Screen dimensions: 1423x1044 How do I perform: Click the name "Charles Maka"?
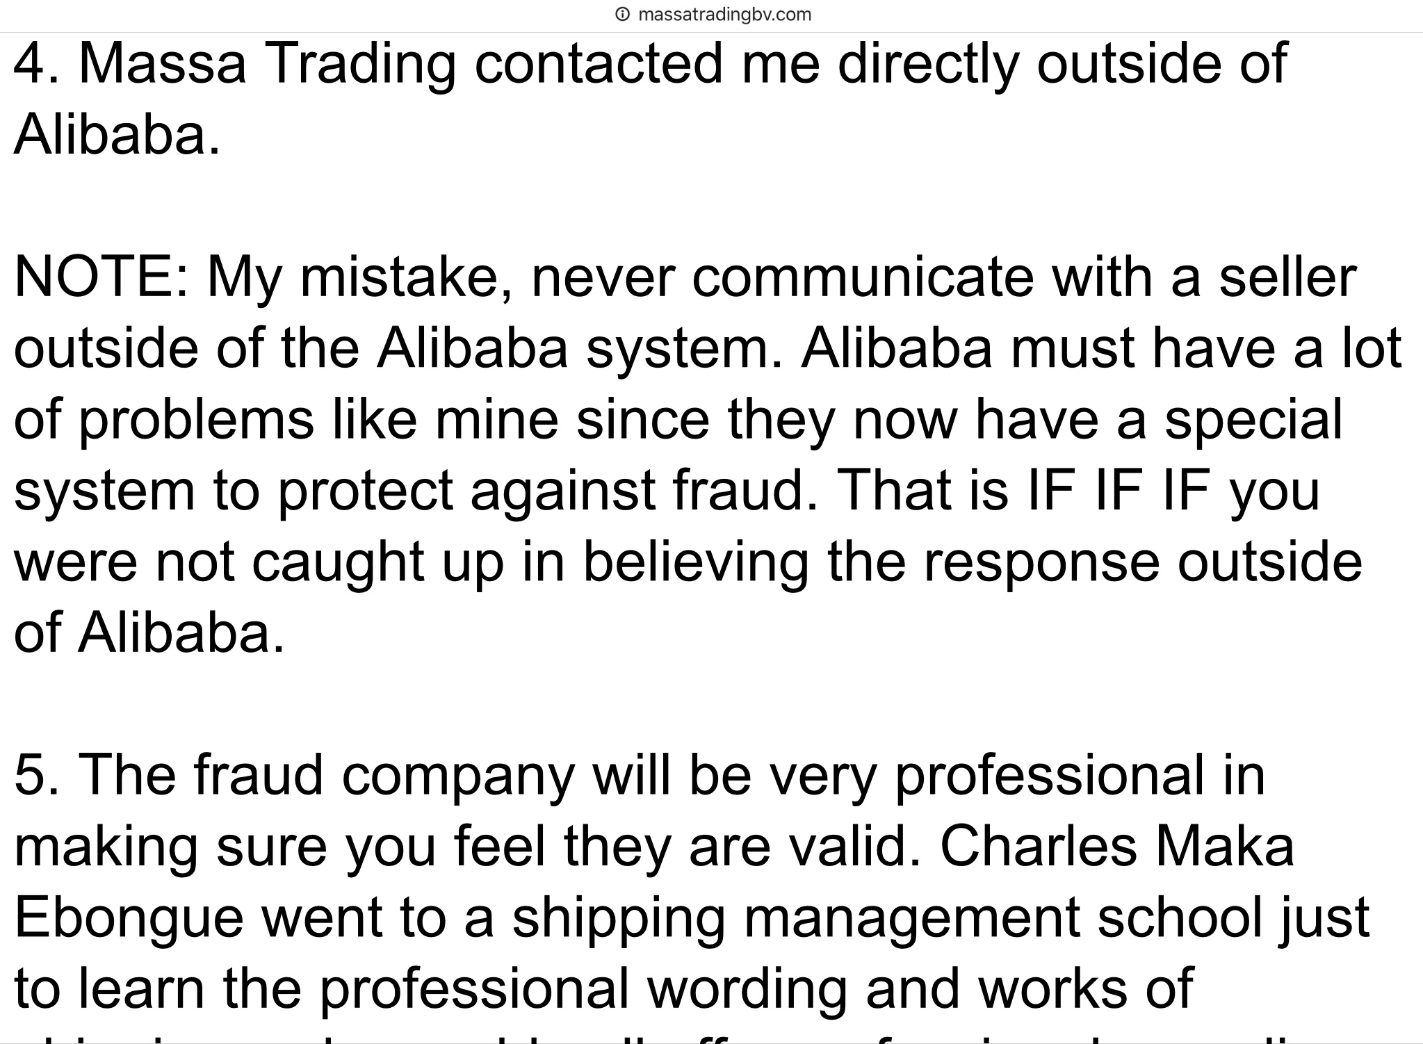pyautogui.click(x=1117, y=847)
